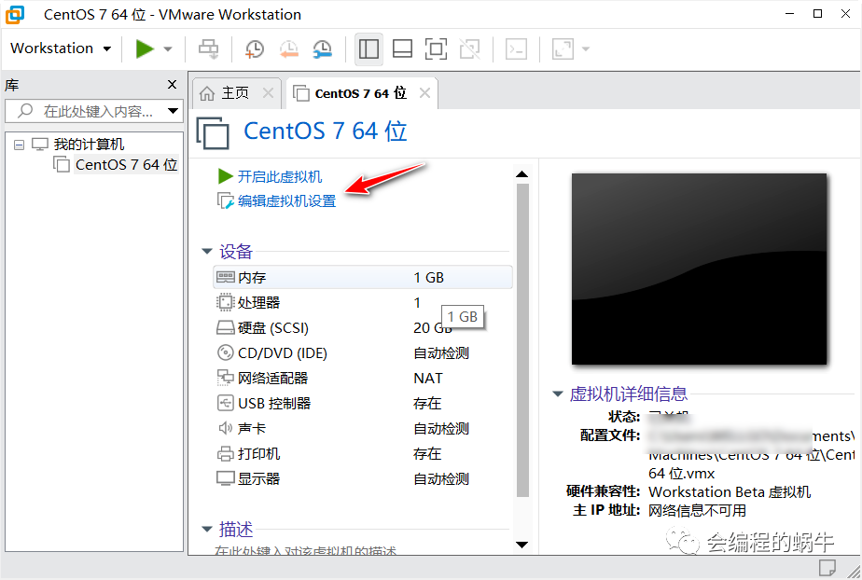Collapse the 我的计算机 tree node
The height and width of the screenshot is (580, 862).
[x=20, y=145]
